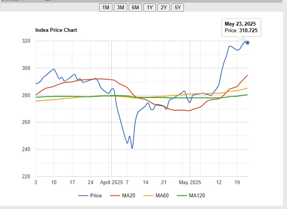Click the 'May 2025' axis label

coord(190,182)
